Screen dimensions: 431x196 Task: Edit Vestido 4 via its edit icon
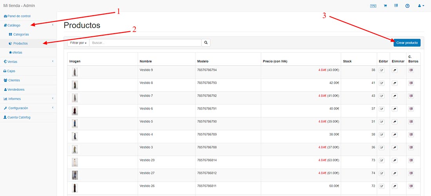pos(382,135)
